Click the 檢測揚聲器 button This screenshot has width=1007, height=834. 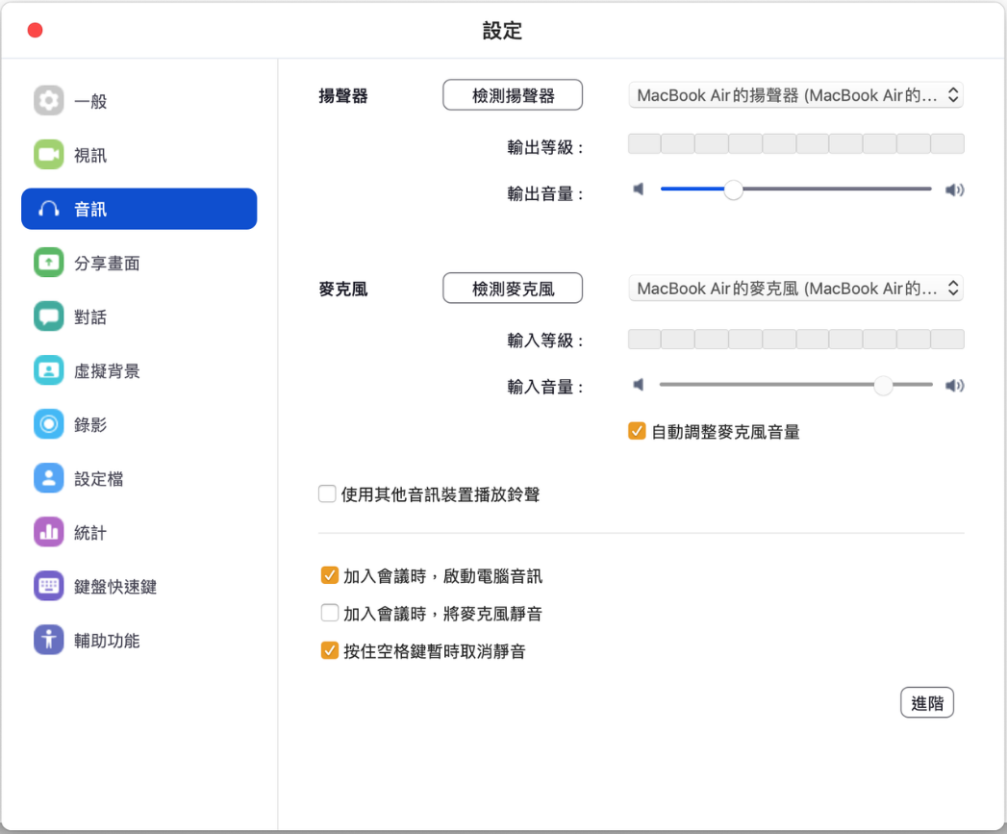coord(512,94)
